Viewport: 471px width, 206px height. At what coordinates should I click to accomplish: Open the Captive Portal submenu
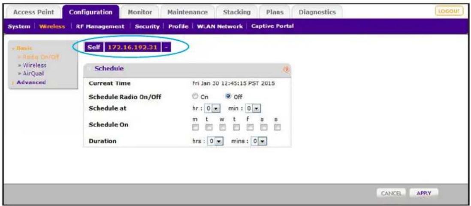pyautogui.click(x=272, y=27)
